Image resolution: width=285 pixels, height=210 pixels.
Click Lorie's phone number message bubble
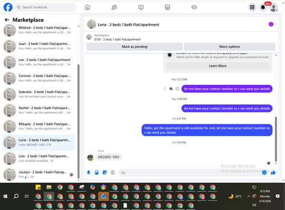tap(108, 157)
